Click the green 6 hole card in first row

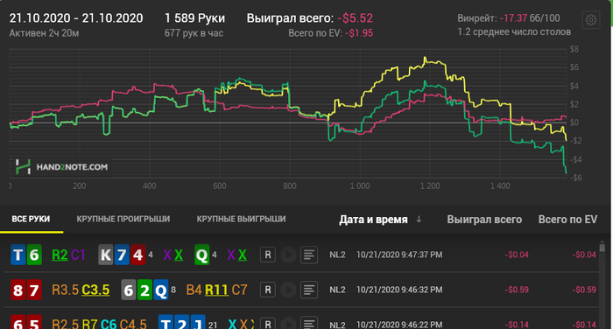pyautogui.click(x=34, y=255)
